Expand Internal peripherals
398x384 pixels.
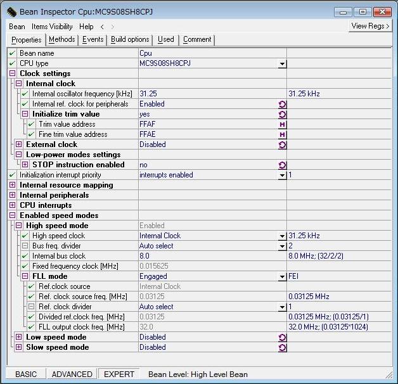(12, 195)
